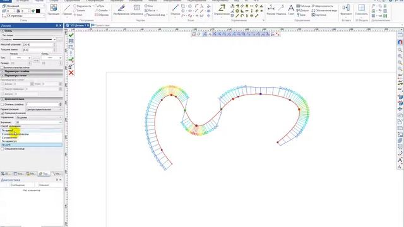Screen dimensions: 404x227
Task: Select the Отрезок sketch tool
Action: 175,10
